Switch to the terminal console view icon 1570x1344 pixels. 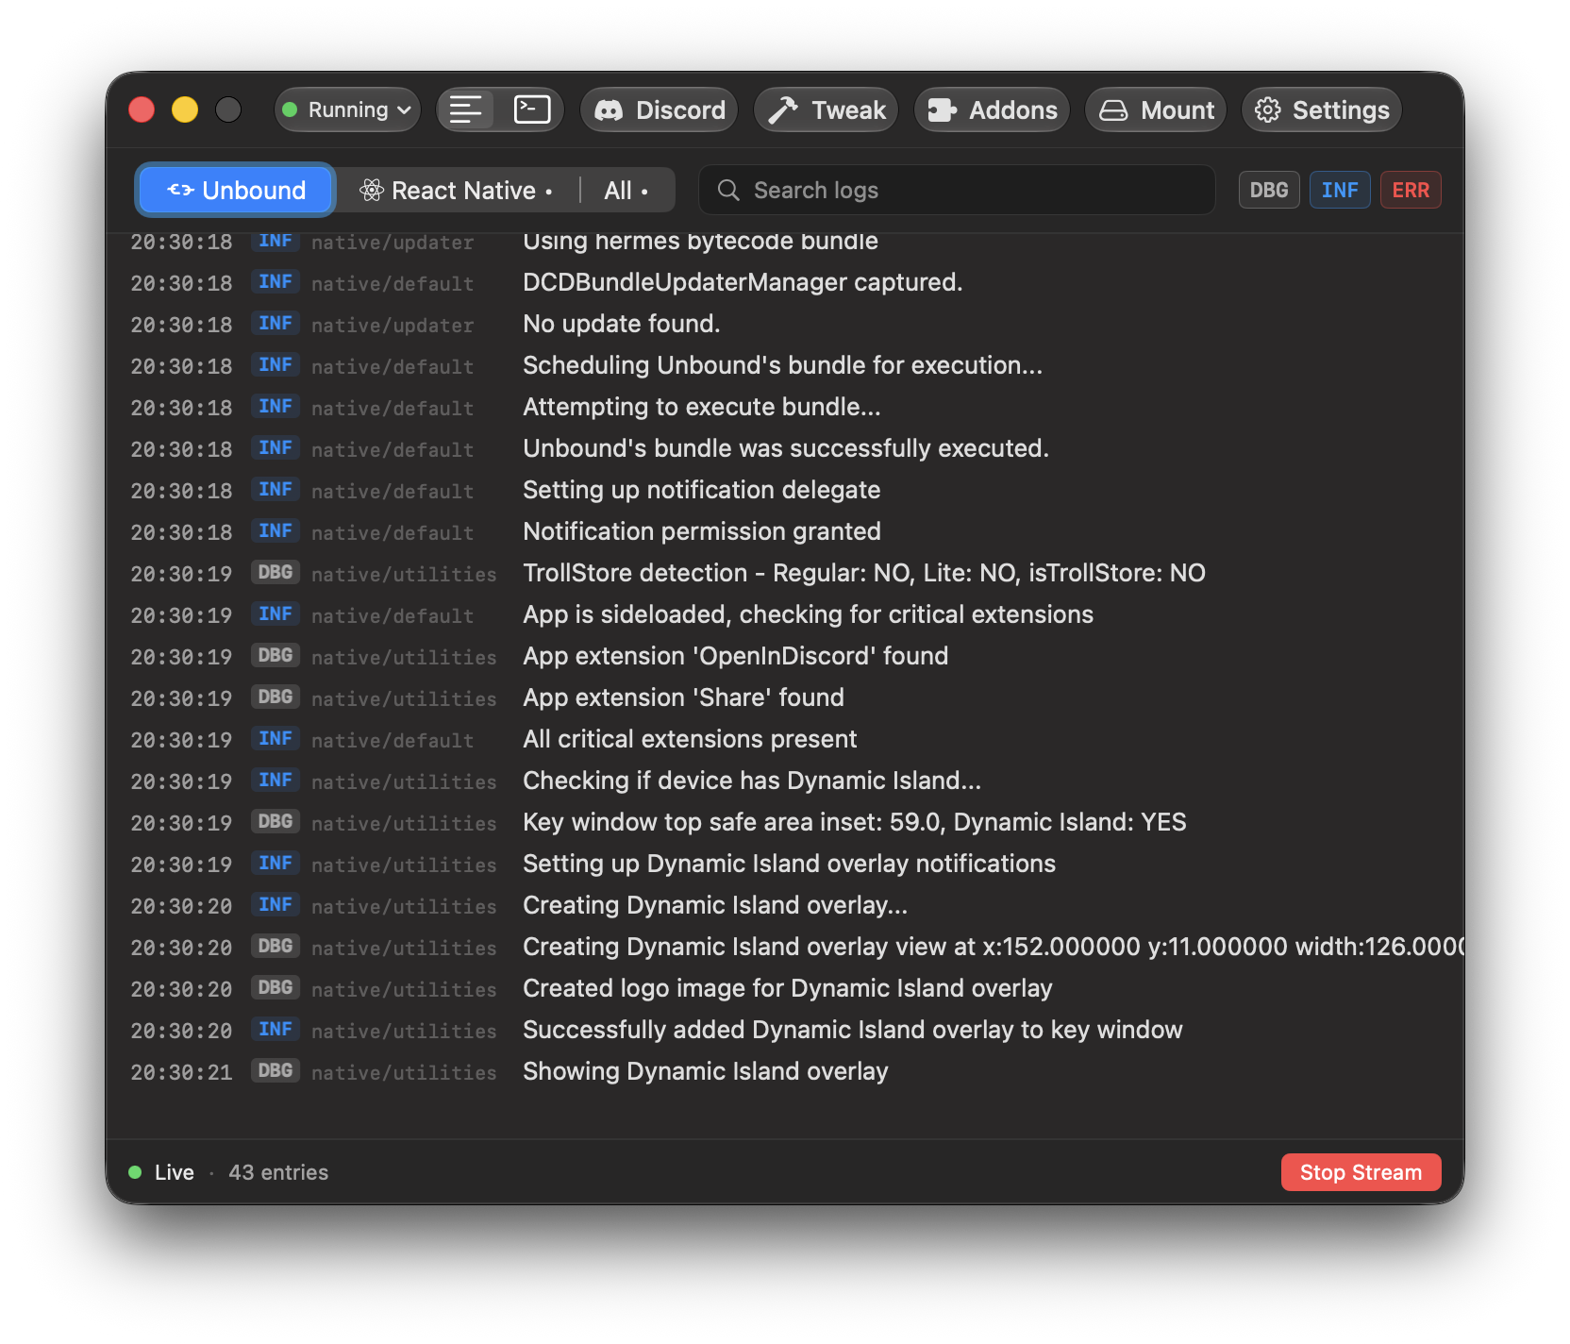pyautogui.click(x=532, y=109)
